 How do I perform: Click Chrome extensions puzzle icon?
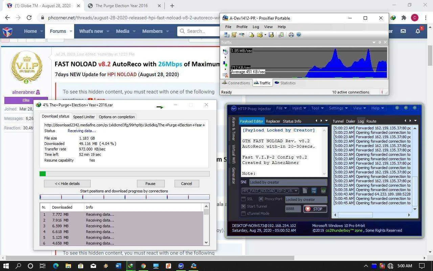pos(404,18)
